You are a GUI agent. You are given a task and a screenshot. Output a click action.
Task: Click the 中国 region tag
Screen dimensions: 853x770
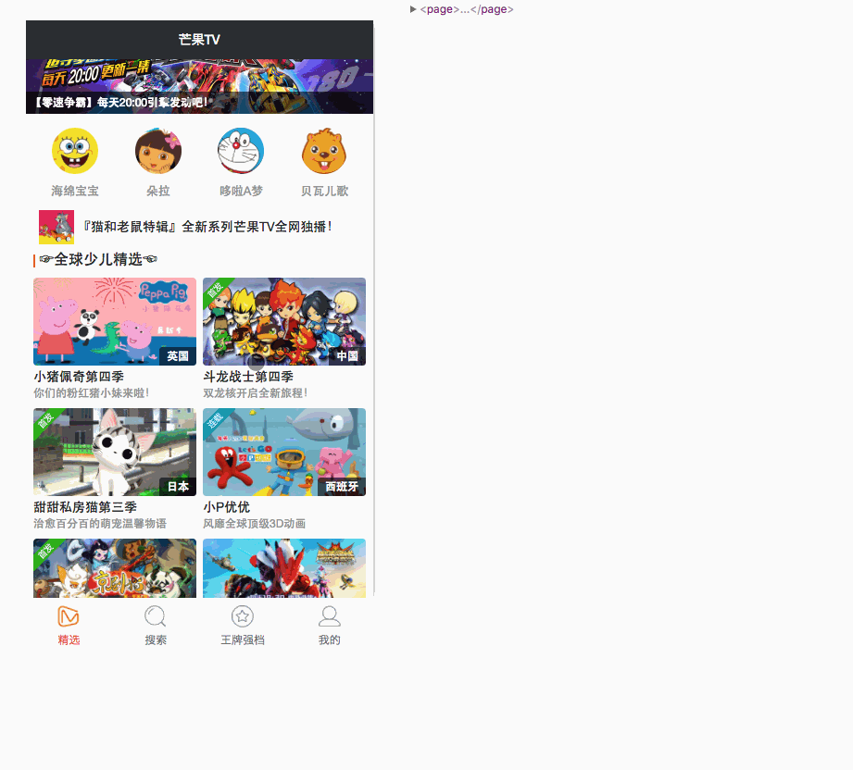[x=347, y=356]
